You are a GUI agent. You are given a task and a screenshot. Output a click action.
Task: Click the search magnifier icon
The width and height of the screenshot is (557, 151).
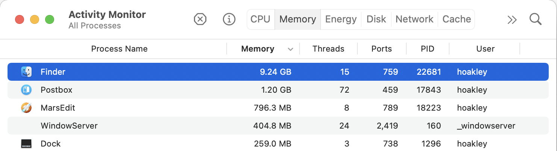click(535, 19)
